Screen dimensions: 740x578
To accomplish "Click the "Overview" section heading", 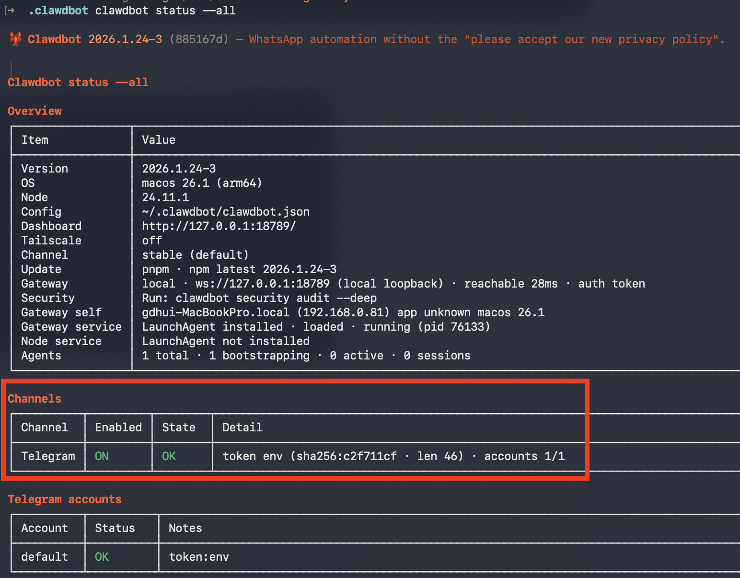I will [x=35, y=111].
